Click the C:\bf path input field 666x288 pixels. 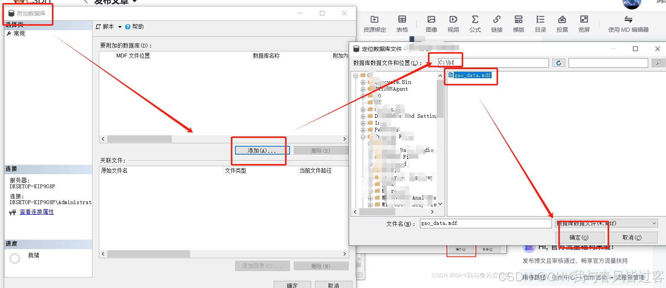click(x=493, y=63)
